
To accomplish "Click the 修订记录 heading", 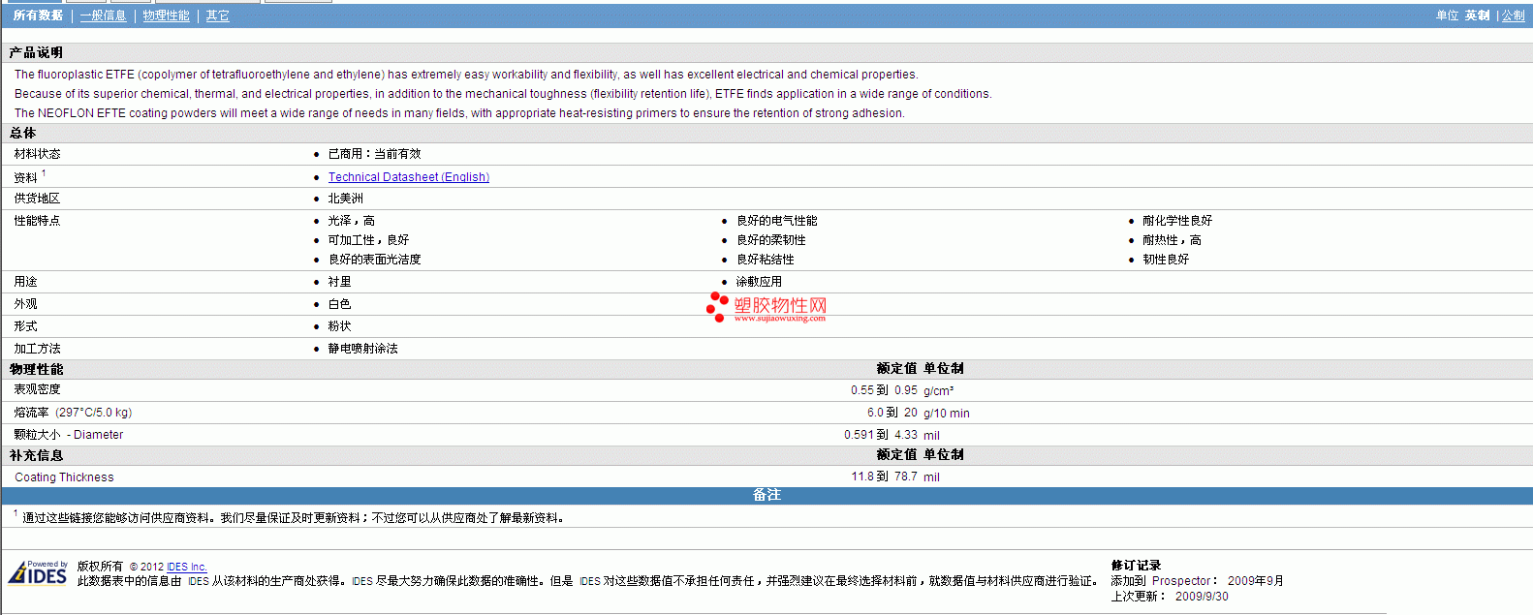I will coord(1136,566).
